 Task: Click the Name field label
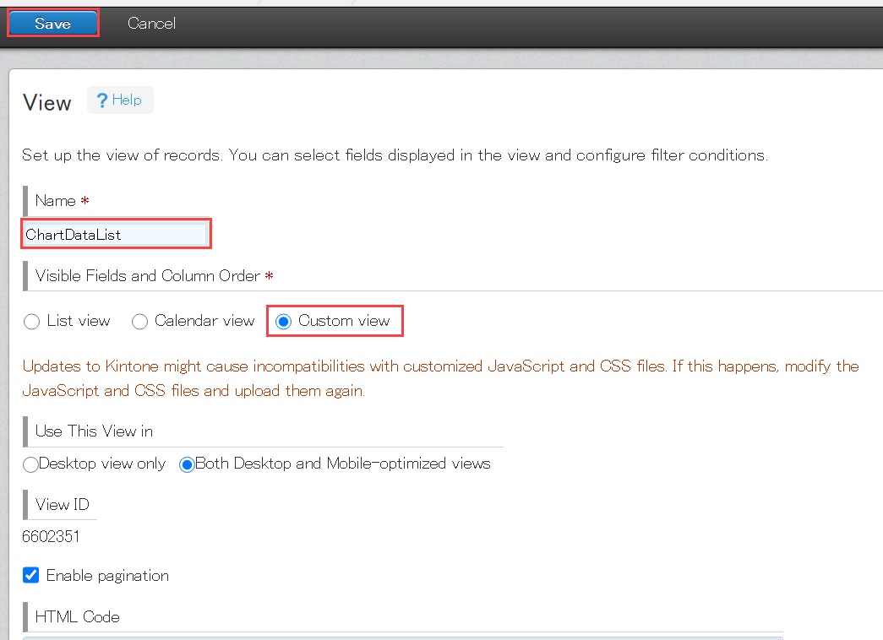coord(55,201)
